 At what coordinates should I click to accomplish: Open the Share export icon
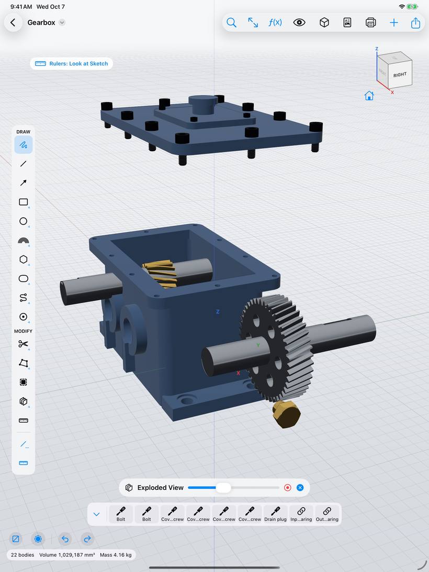(x=415, y=23)
